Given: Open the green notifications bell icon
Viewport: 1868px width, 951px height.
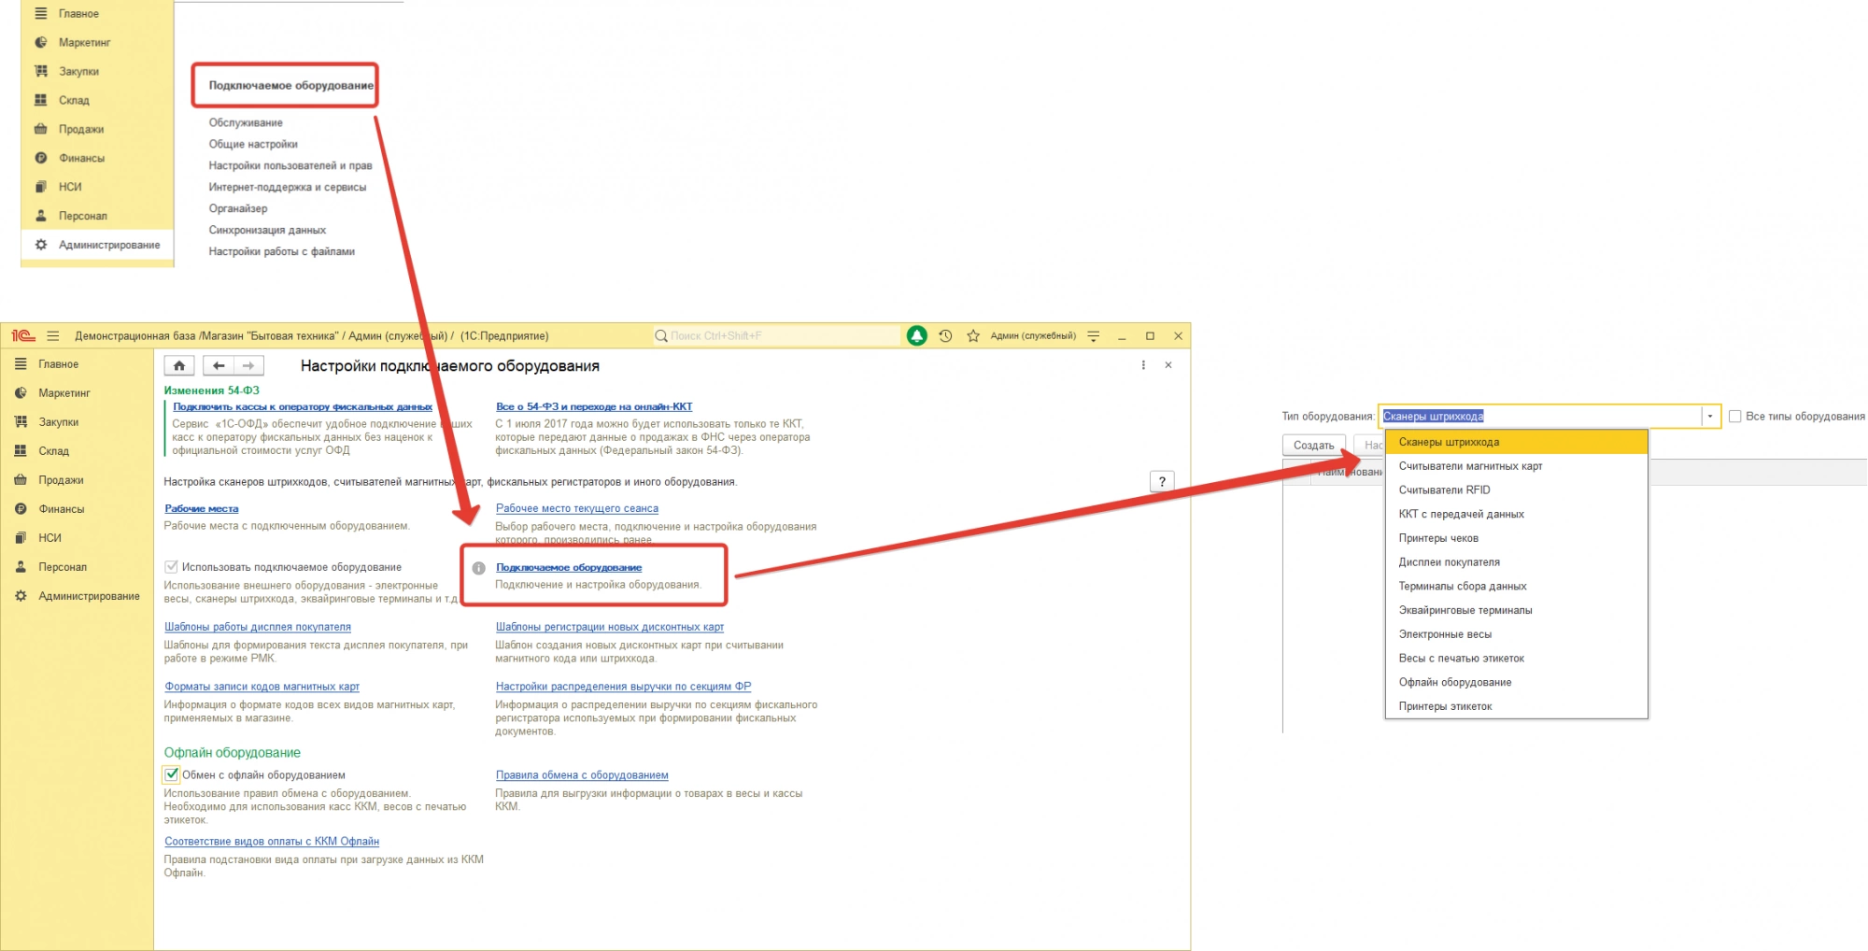Looking at the screenshot, I should tap(917, 335).
